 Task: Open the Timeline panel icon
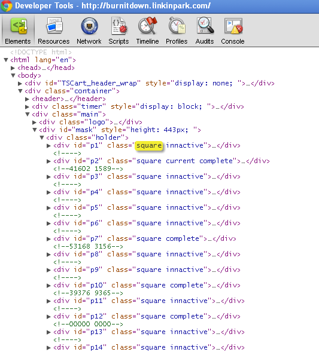point(147,26)
